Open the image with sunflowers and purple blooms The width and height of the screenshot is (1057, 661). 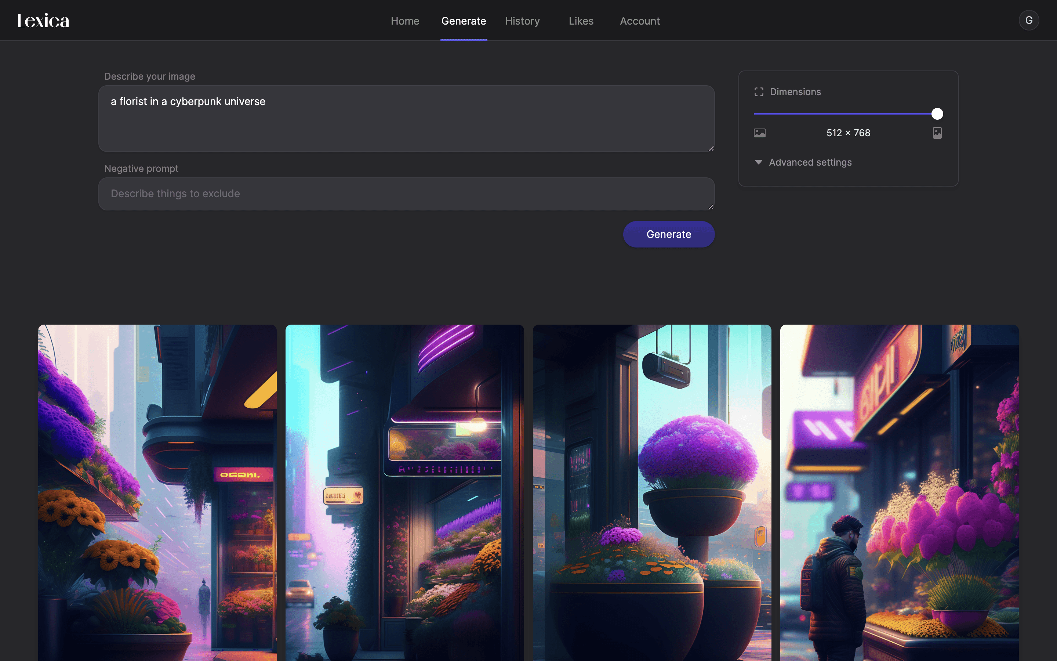tap(157, 492)
